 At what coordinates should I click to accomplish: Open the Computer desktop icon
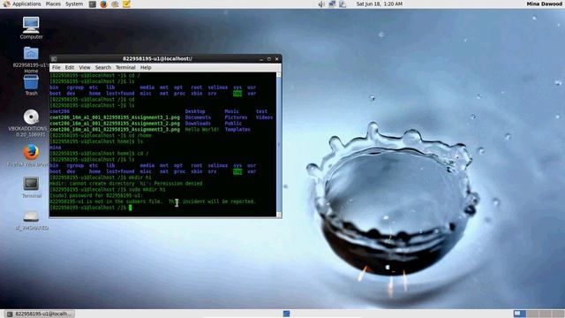(31, 27)
